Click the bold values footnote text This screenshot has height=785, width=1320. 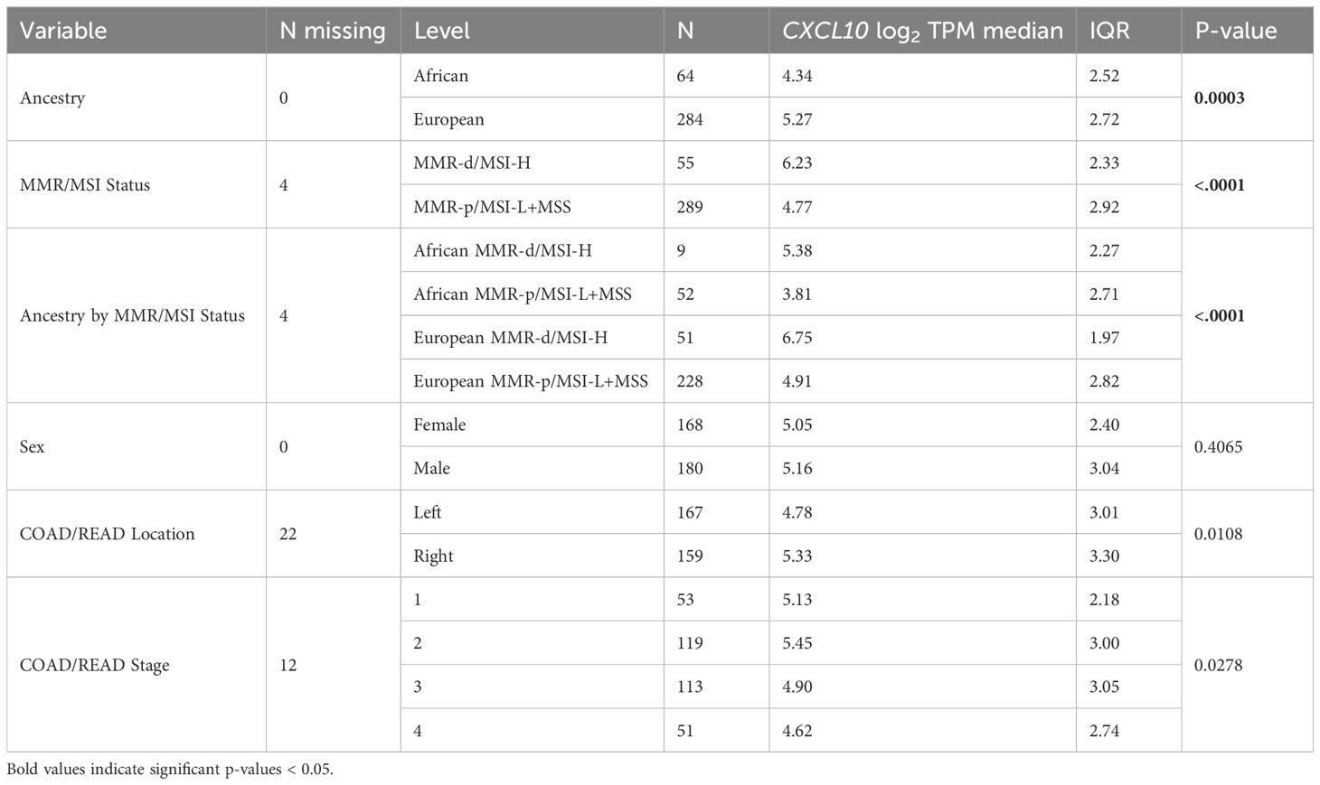pos(170,771)
